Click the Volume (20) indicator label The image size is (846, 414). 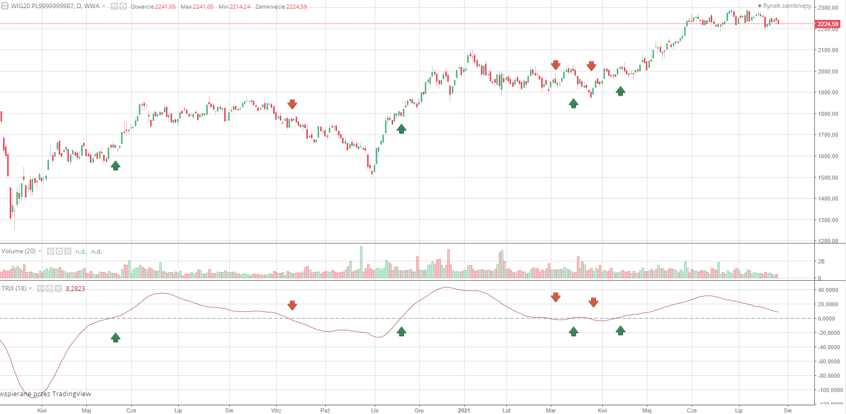(x=18, y=251)
